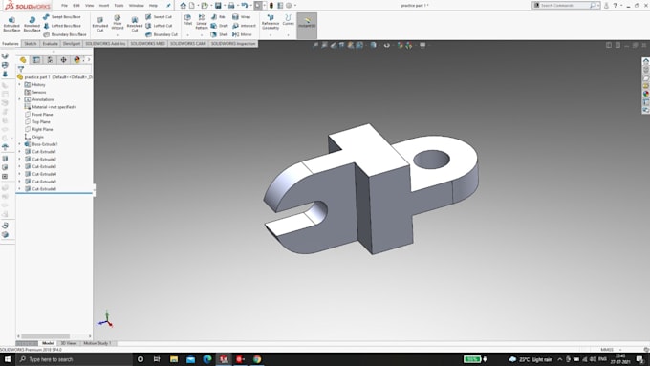The image size is (650, 366).
Task: Click the Save icon in the quick toolbar
Action: [218, 6]
